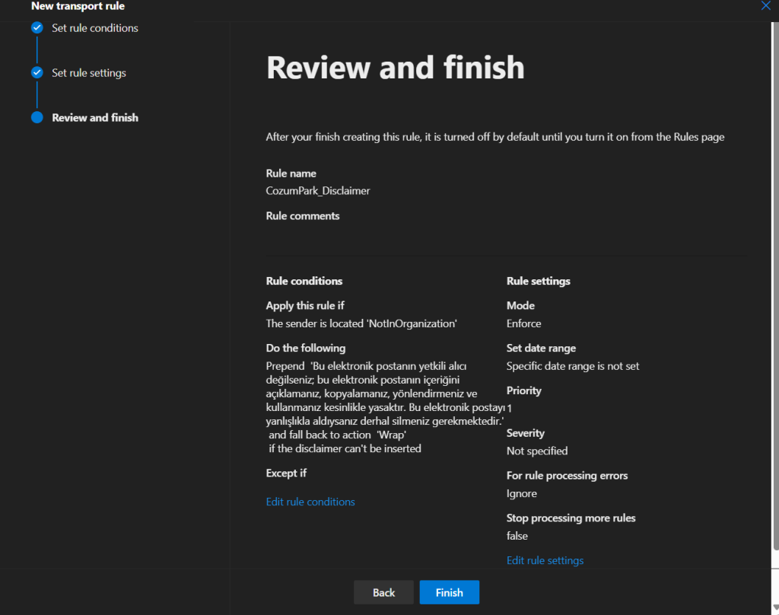Close the New transport rule panel

point(765,6)
